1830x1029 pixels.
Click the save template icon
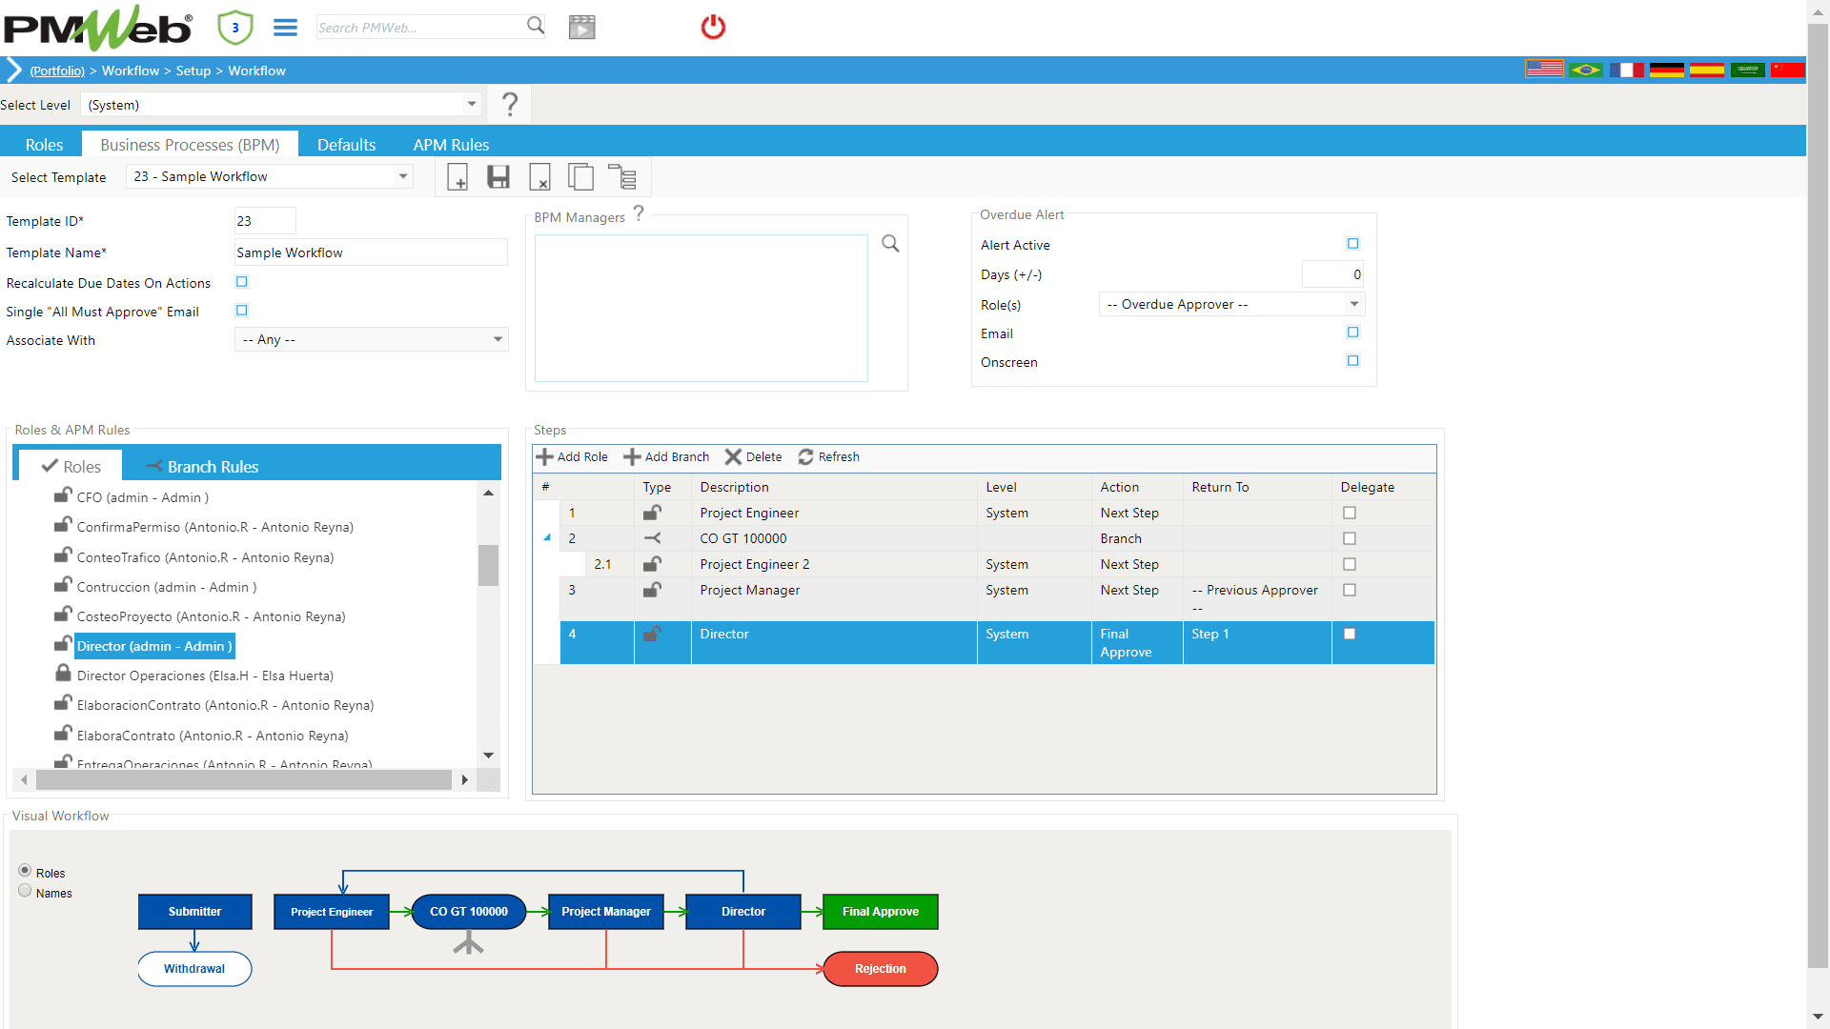pyautogui.click(x=498, y=177)
